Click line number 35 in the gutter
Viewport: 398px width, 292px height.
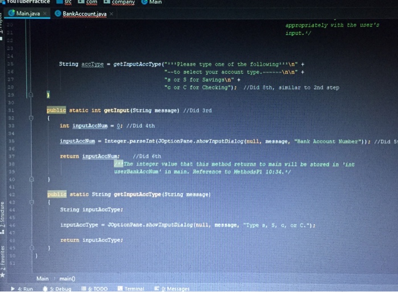(11, 141)
